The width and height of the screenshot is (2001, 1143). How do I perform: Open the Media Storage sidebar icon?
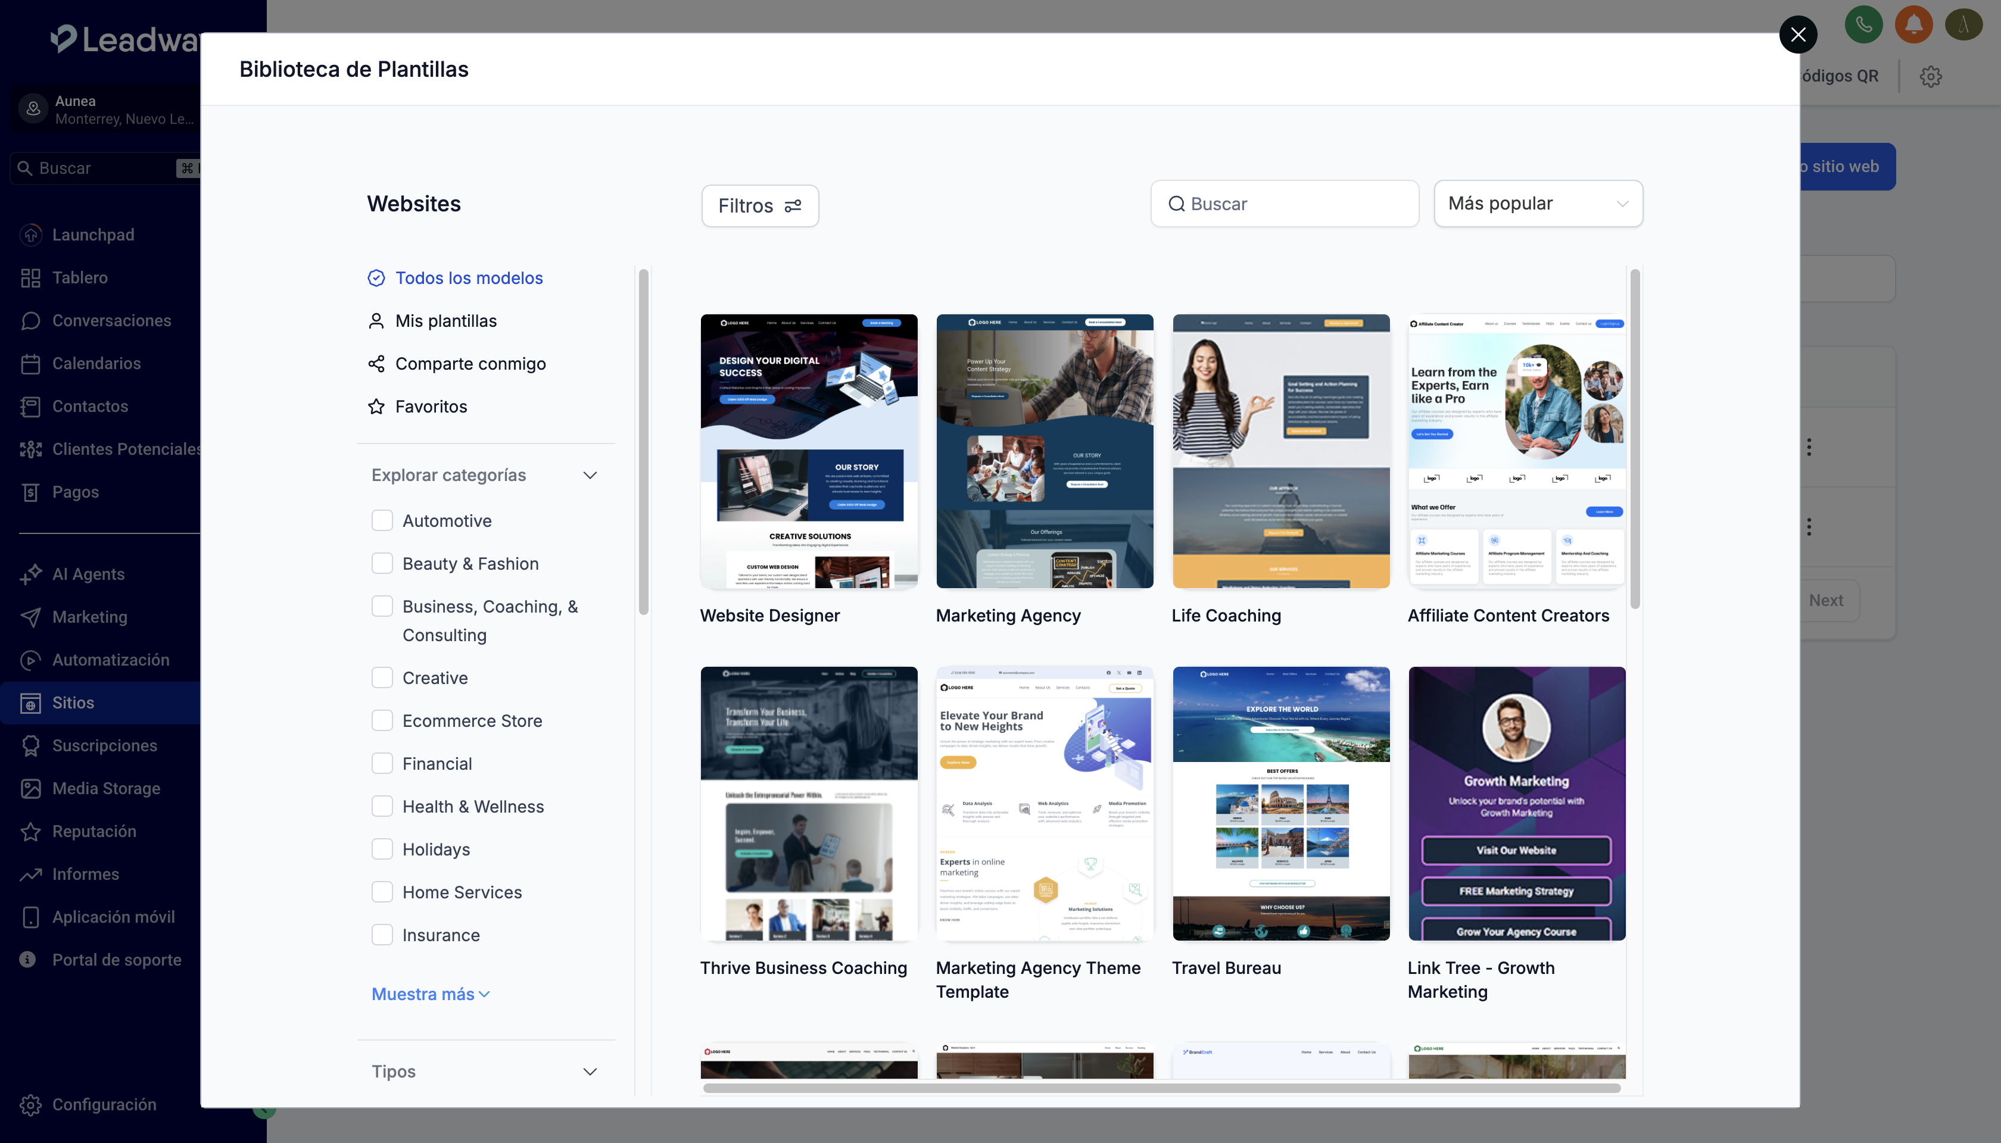(30, 788)
